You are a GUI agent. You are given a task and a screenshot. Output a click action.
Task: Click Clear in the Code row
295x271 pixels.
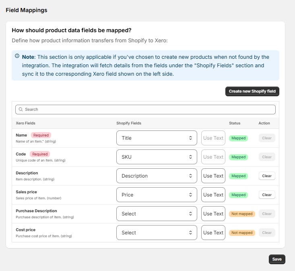click(x=267, y=157)
